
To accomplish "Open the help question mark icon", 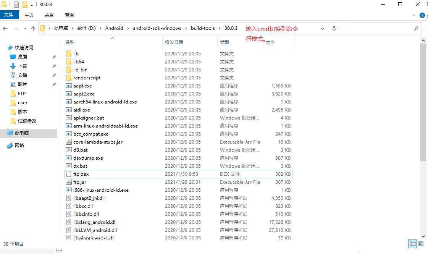I will click(422, 15).
